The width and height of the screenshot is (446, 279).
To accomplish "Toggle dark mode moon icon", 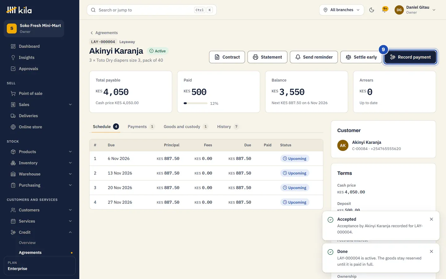I will [372, 10].
